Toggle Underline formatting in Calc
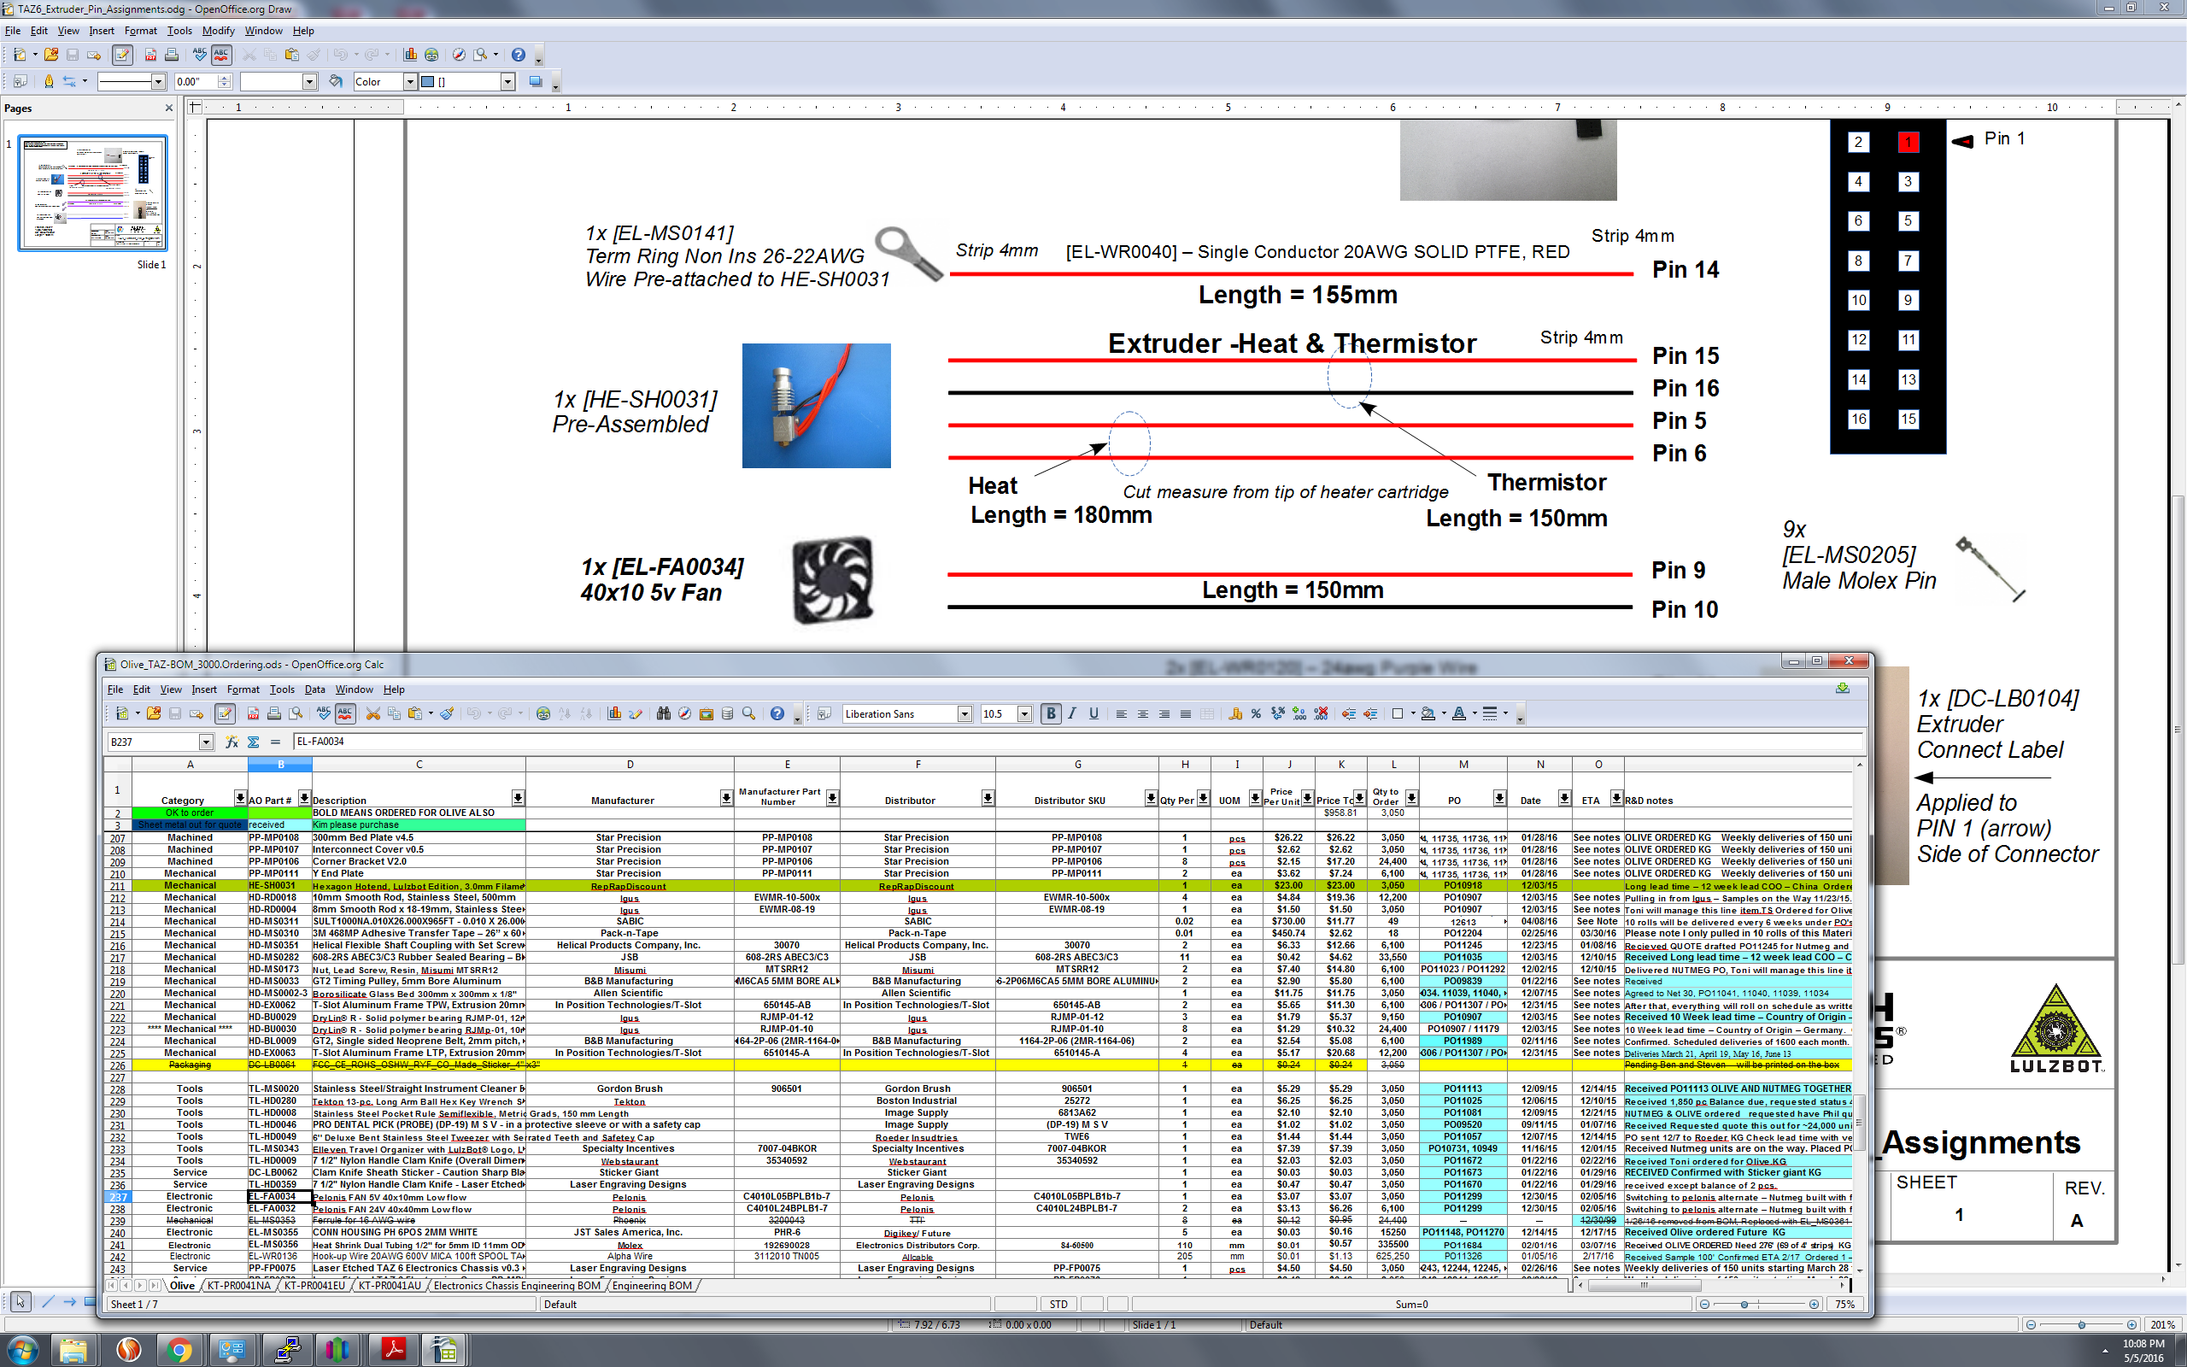The height and width of the screenshot is (1367, 2187). pos(1093,714)
